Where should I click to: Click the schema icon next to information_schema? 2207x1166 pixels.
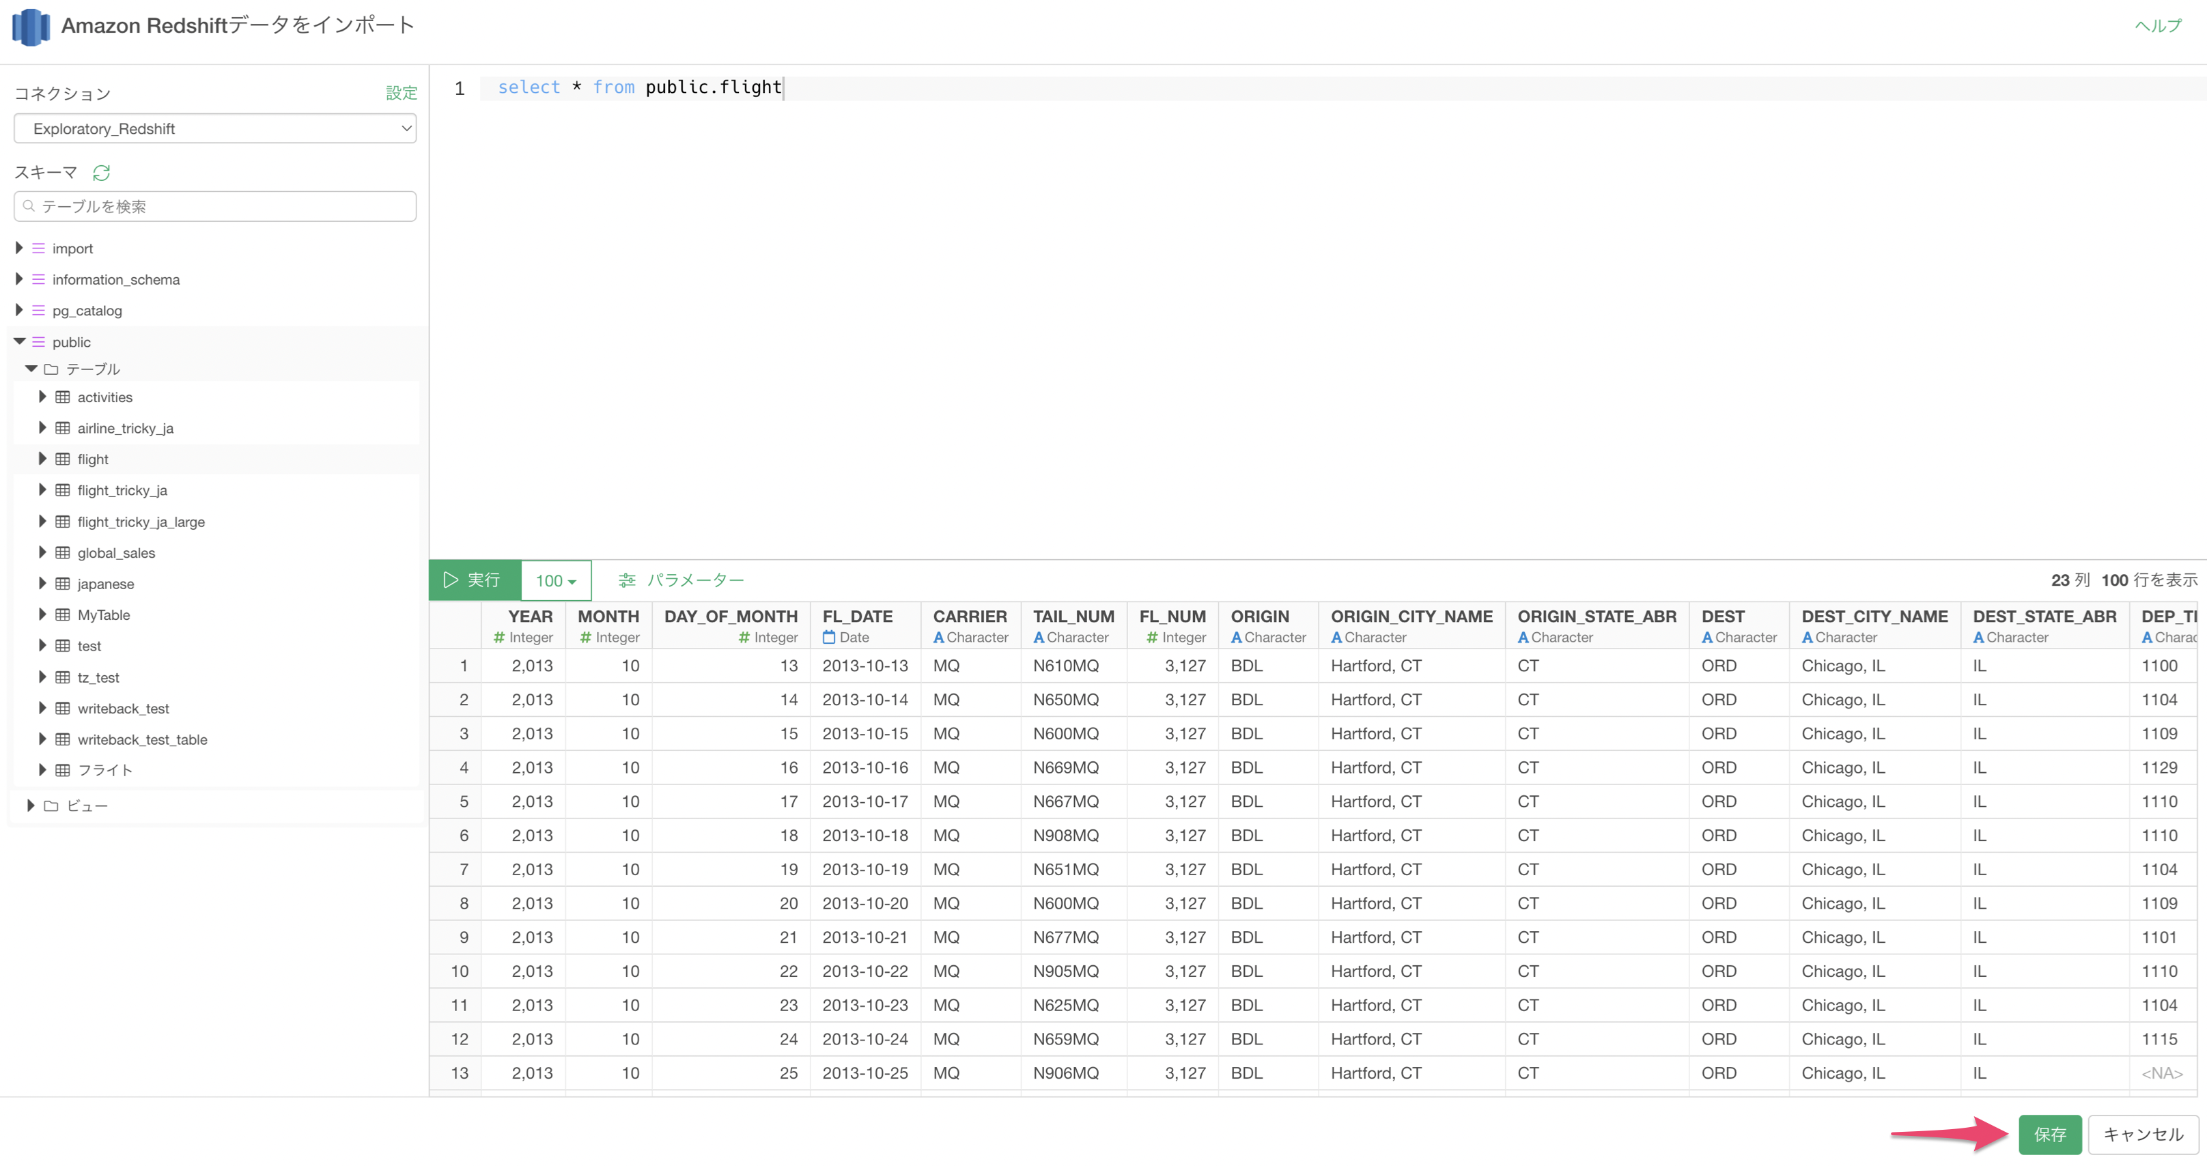[38, 279]
